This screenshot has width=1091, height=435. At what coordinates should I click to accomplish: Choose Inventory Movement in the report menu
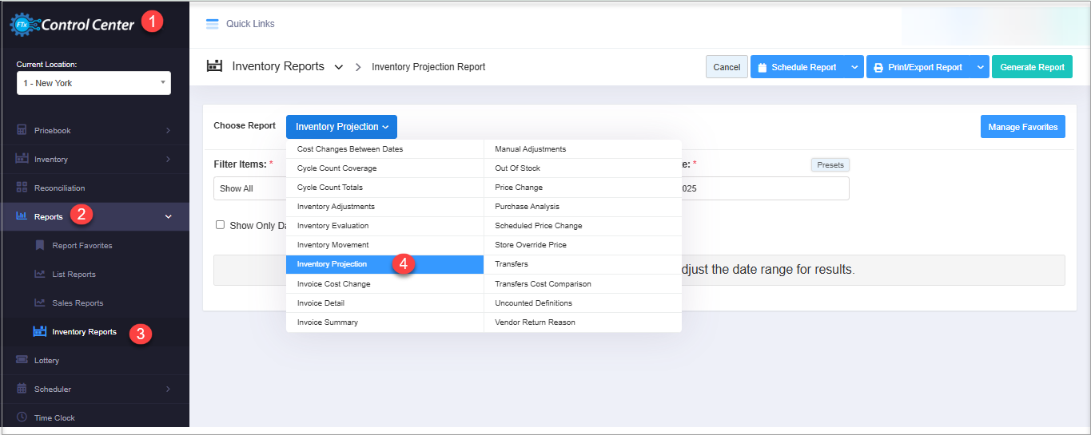click(x=332, y=245)
